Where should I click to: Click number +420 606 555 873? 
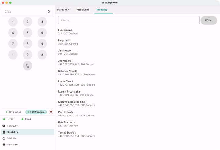[x=69, y=75]
